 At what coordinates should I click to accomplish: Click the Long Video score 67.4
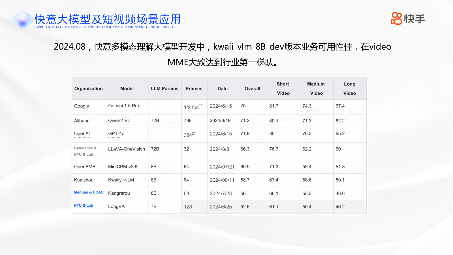coord(340,106)
